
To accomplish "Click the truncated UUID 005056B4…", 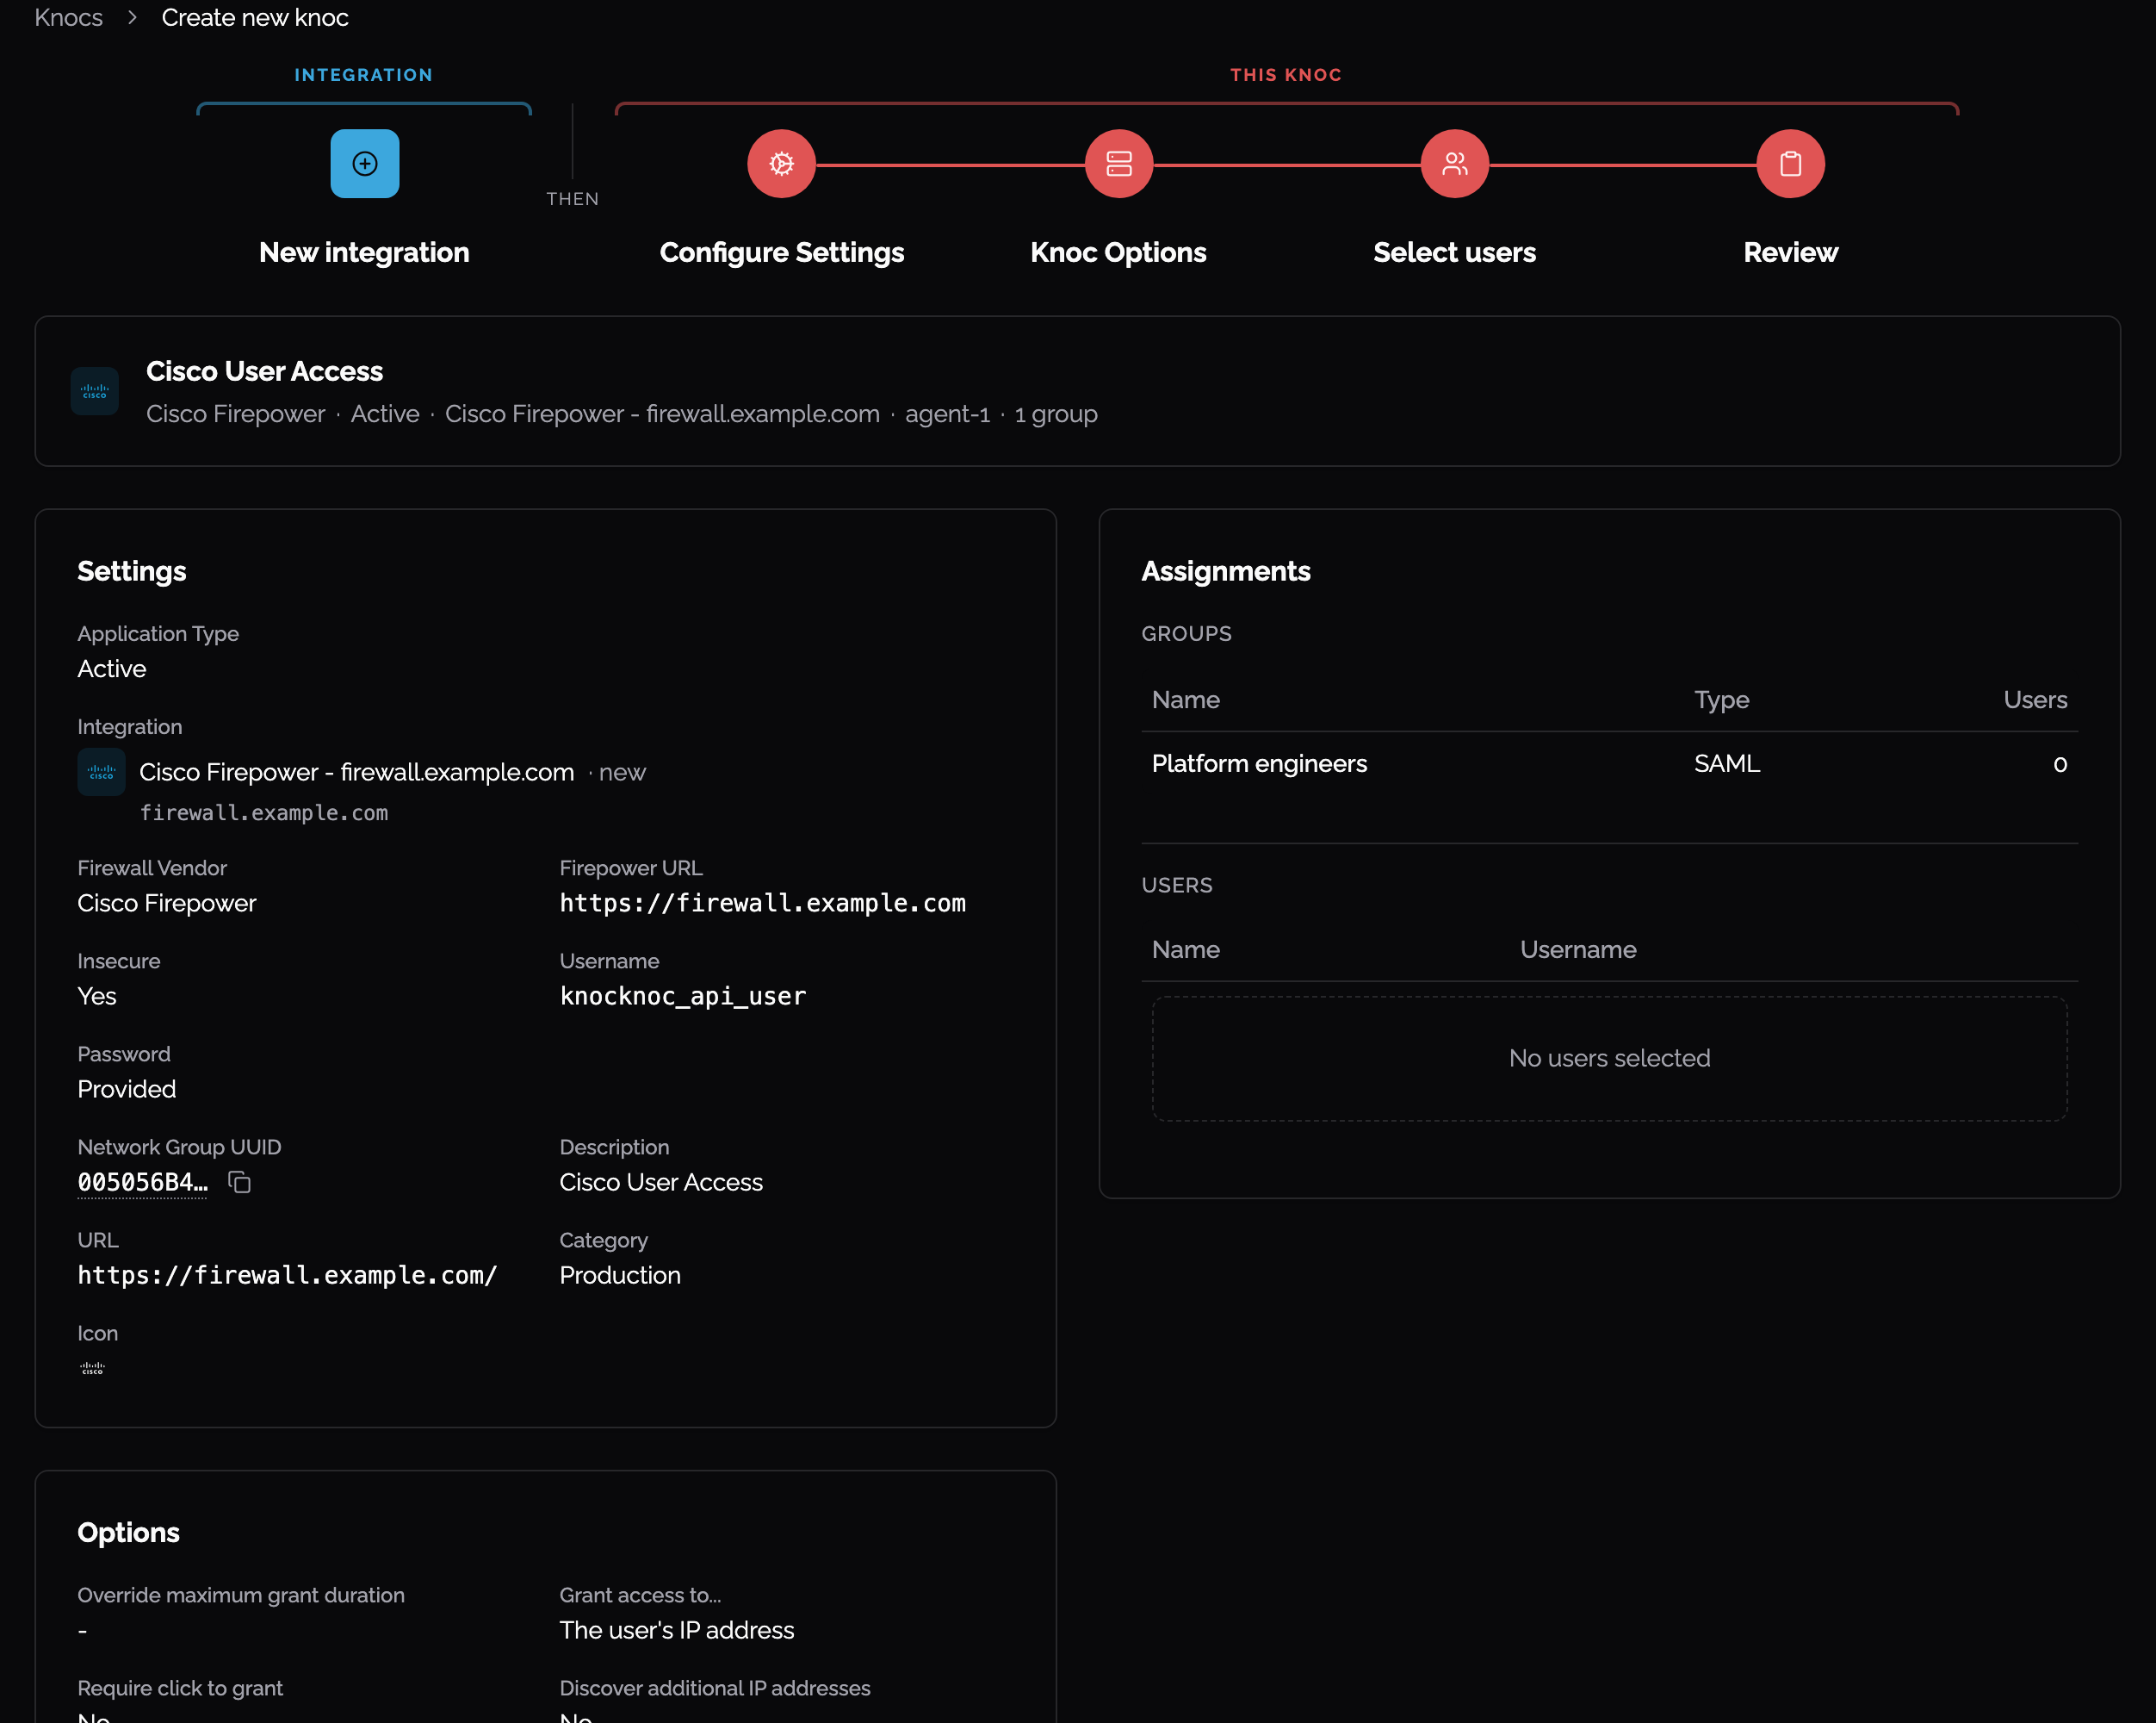I will click(142, 1182).
